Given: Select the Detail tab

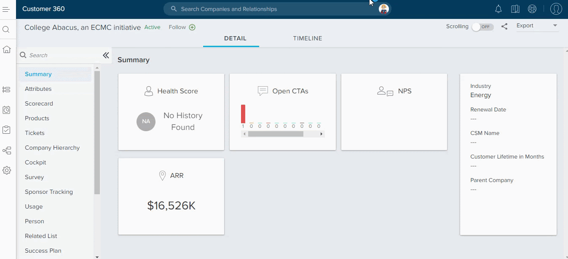Looking at the screenshot, I should 235,38.
